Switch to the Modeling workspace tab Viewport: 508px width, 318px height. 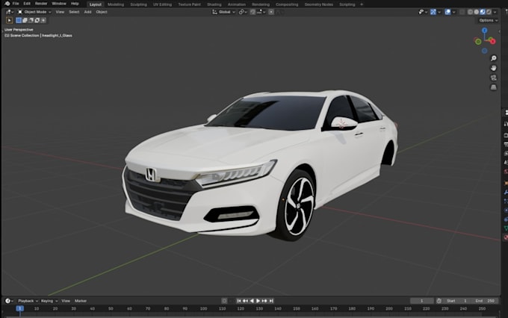[x=116, y=4]
